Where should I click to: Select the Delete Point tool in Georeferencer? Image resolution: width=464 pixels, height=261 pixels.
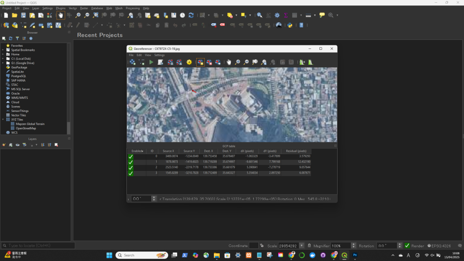click(209, 62)
